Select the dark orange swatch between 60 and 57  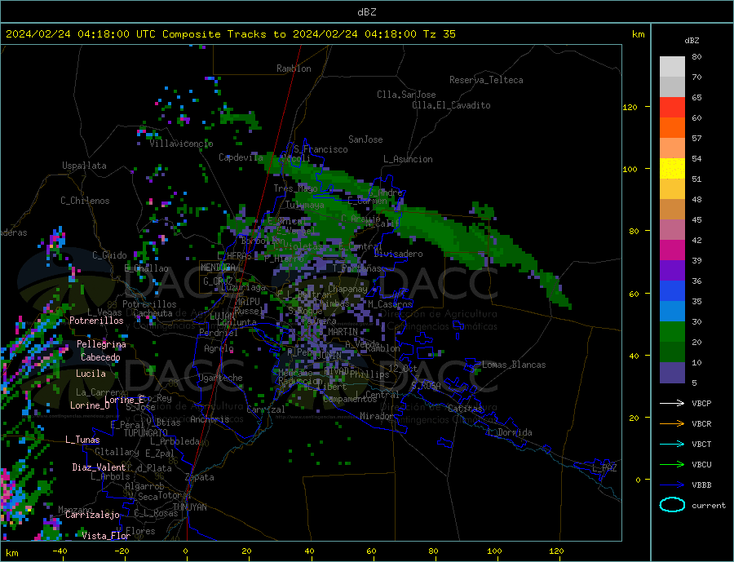672,128
